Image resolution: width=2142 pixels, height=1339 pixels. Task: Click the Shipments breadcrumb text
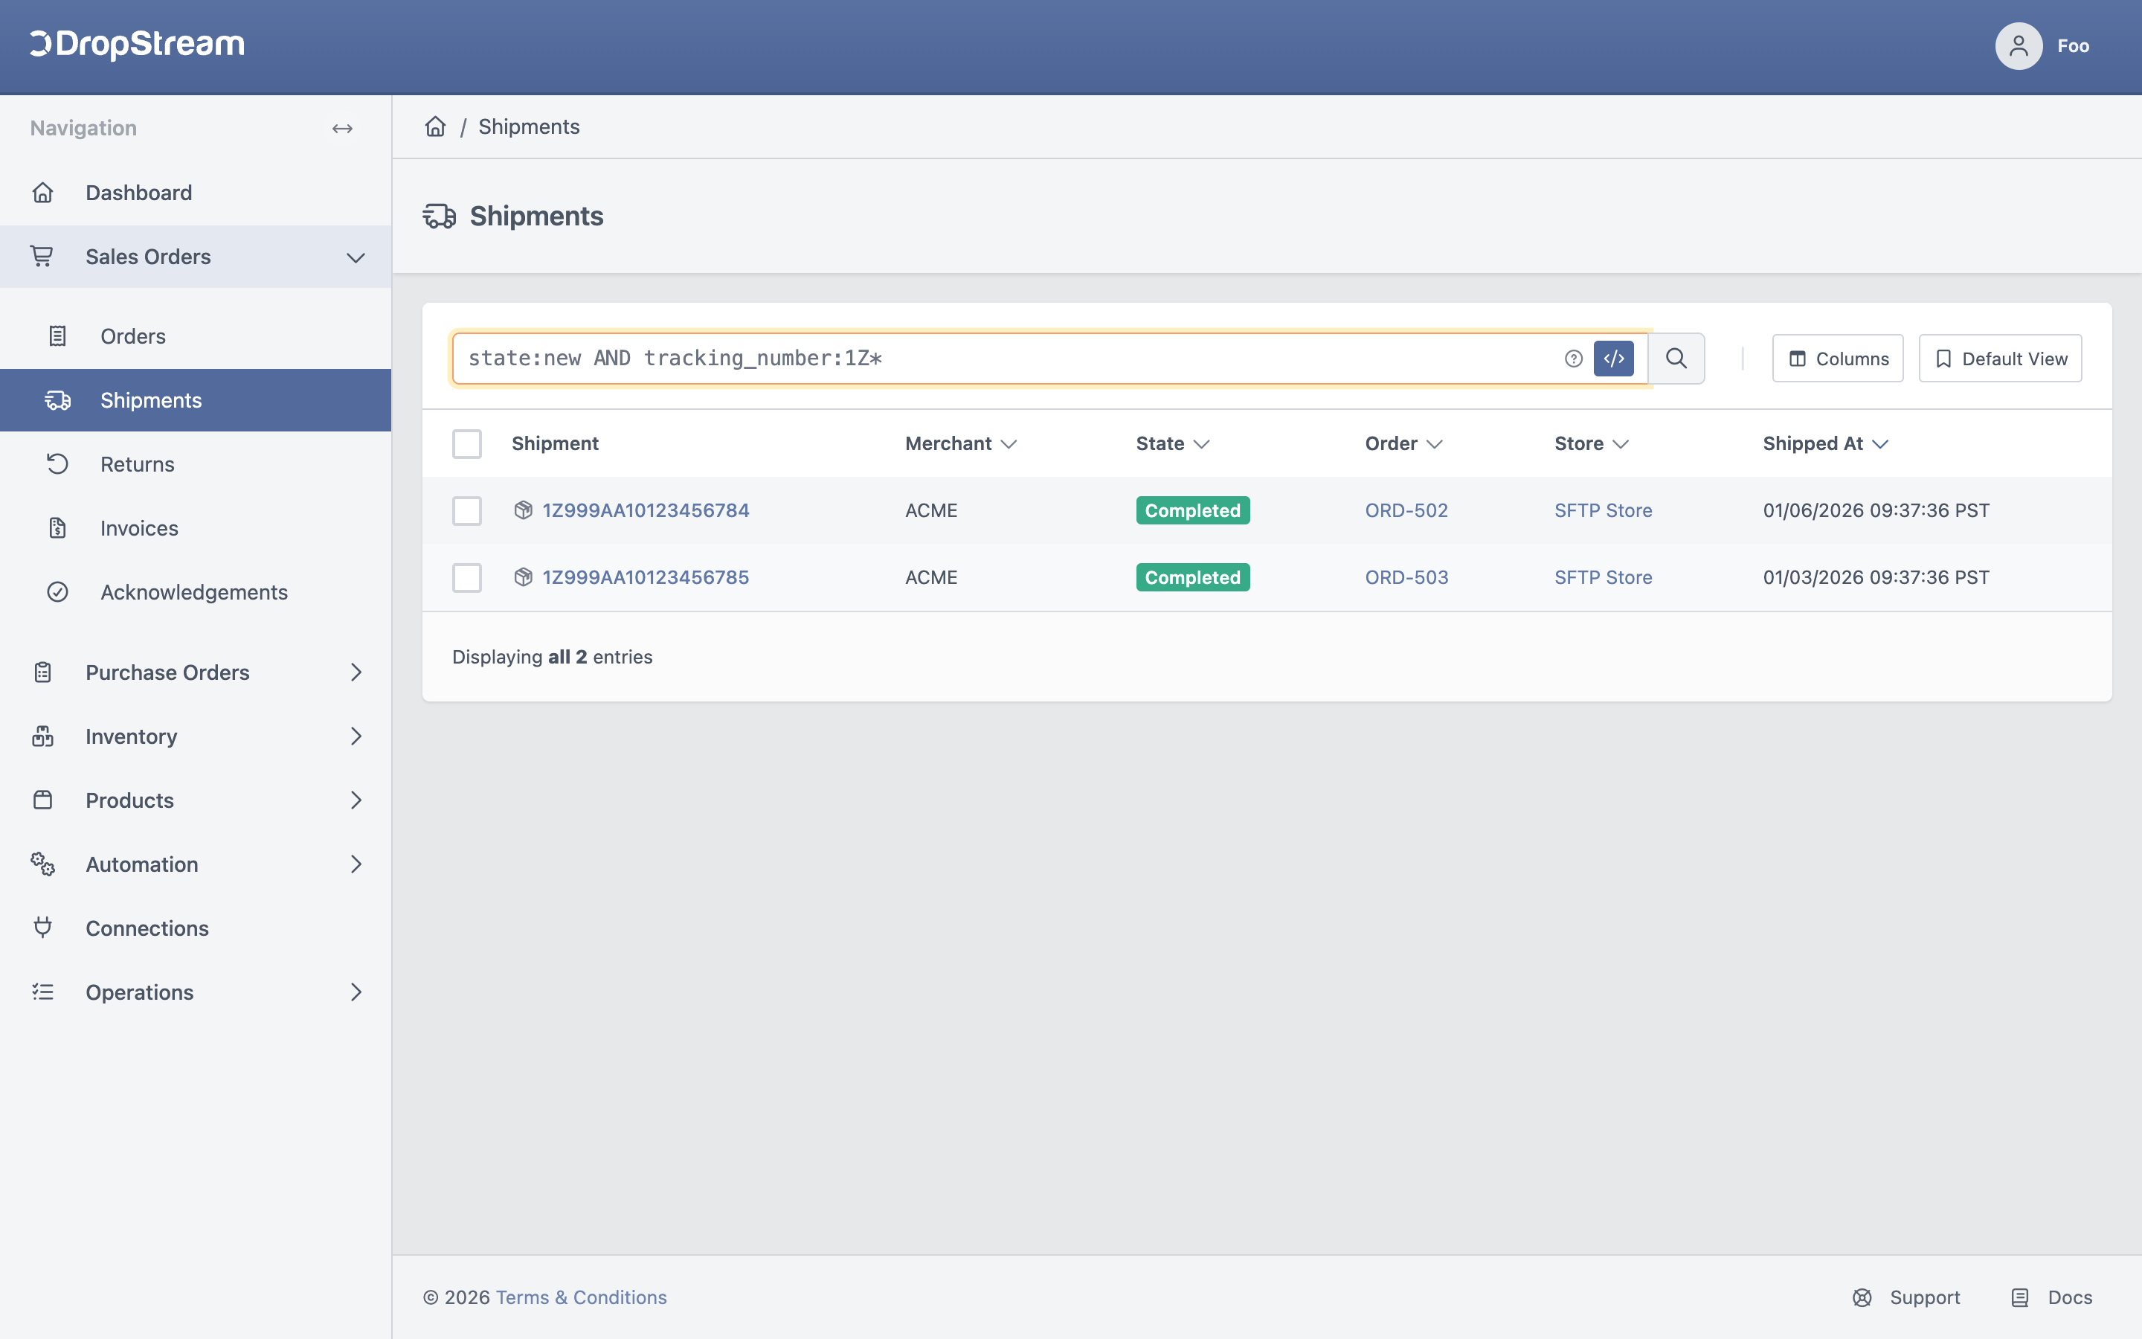[x=530, y=126]
